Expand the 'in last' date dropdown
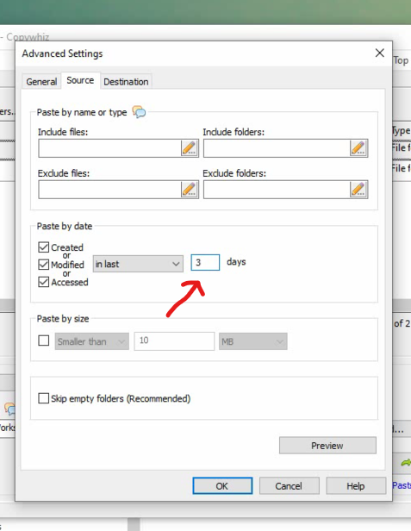This screenshot has width=411, height=531. point(138,264)
